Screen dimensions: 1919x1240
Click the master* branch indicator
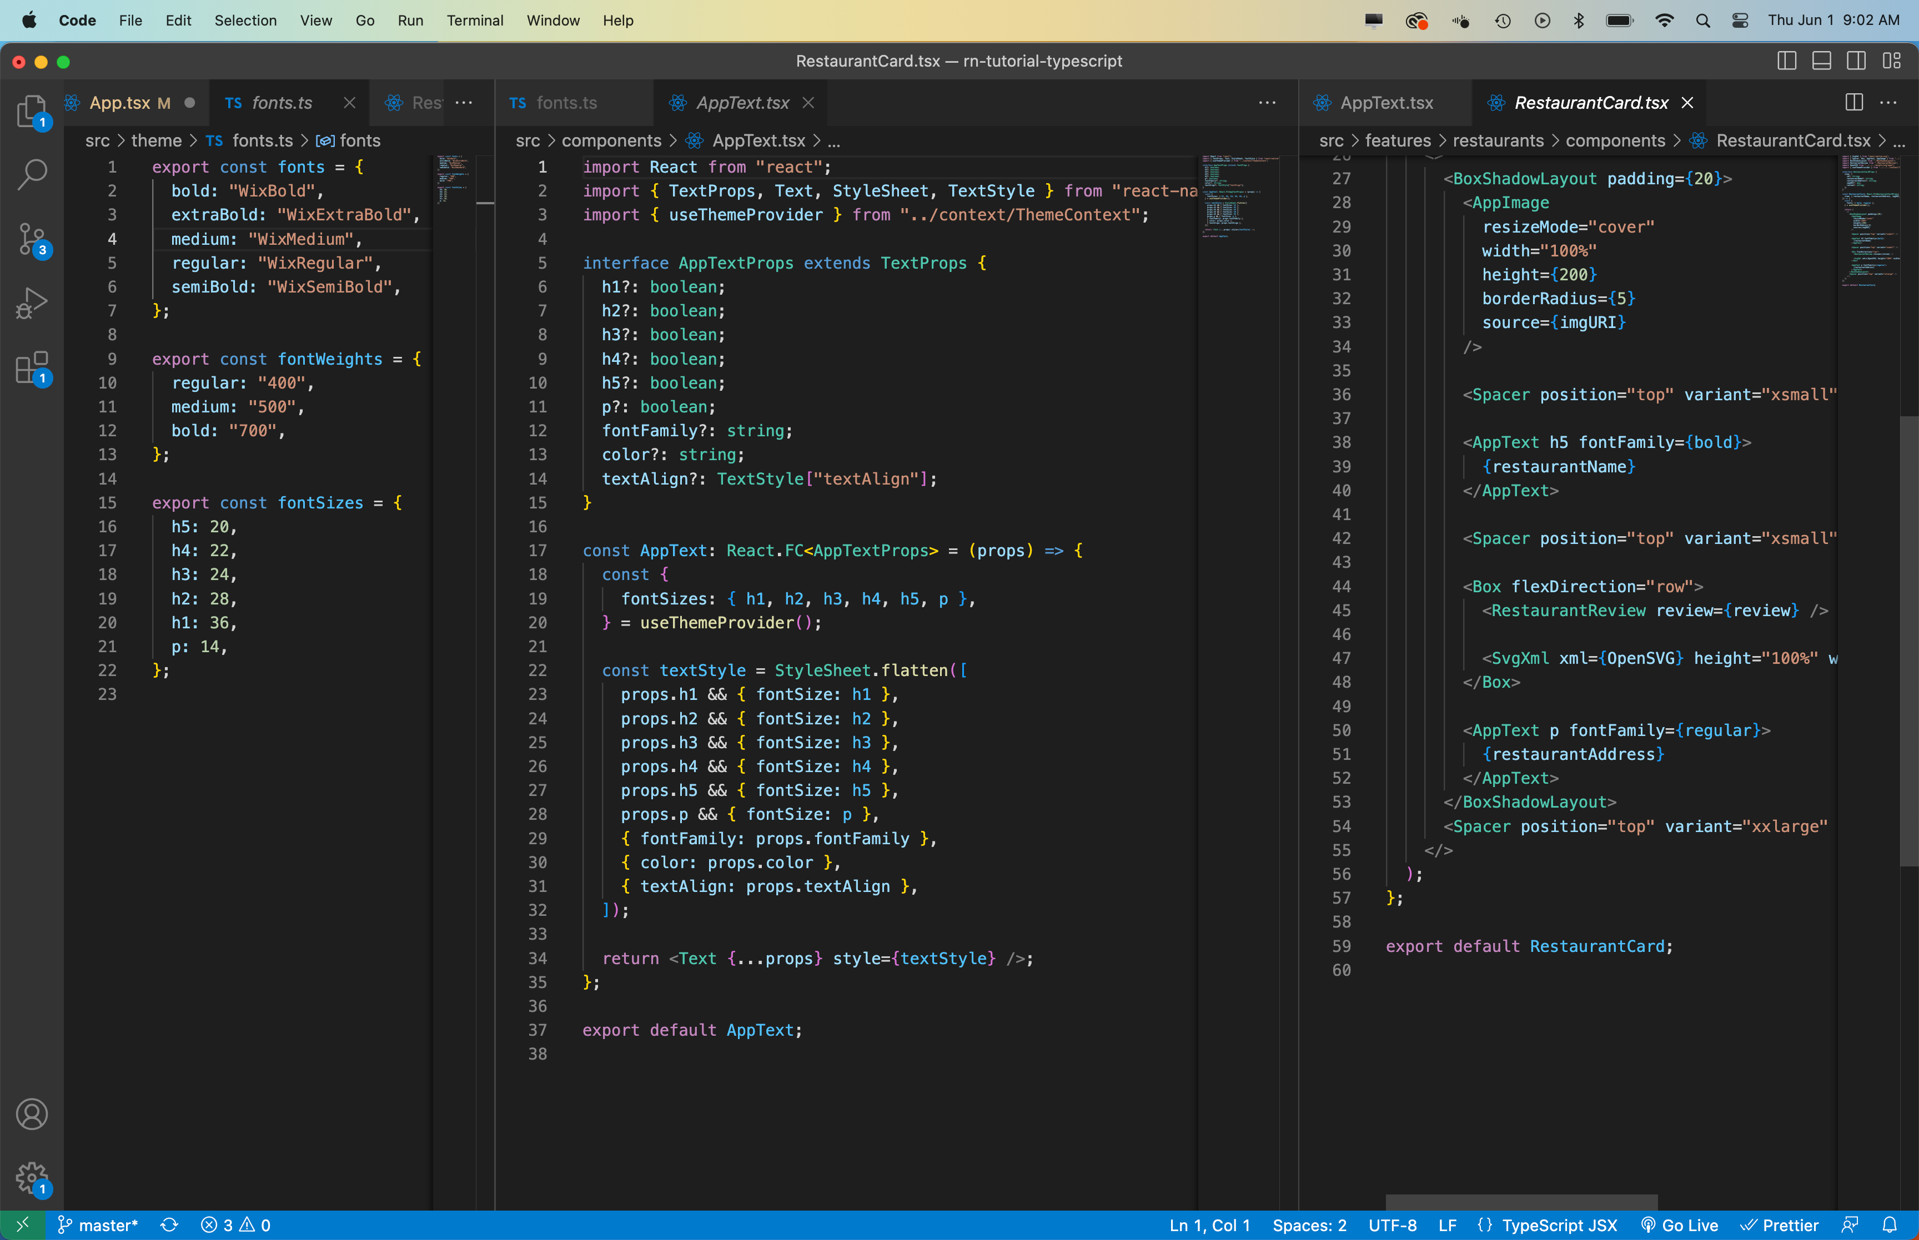pos(98,1224)
